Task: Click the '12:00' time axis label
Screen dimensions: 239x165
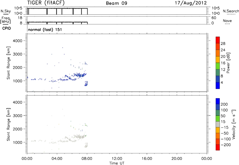Action: 117,159
